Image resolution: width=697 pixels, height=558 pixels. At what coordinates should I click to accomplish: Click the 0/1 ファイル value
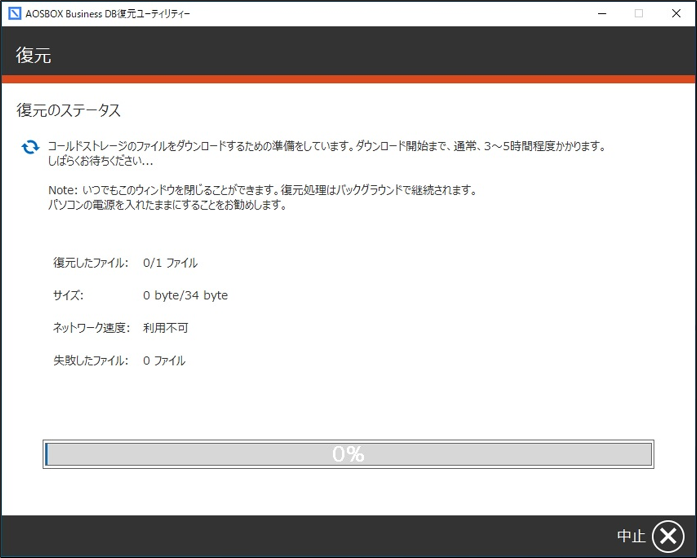click(x=170, y=263)
